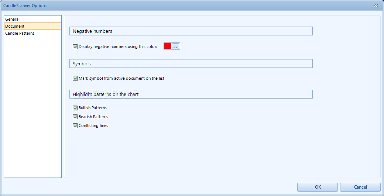The image size is (384, 196).
Task: Open color picker with the '..' button
Action: [x=175, y=46]
